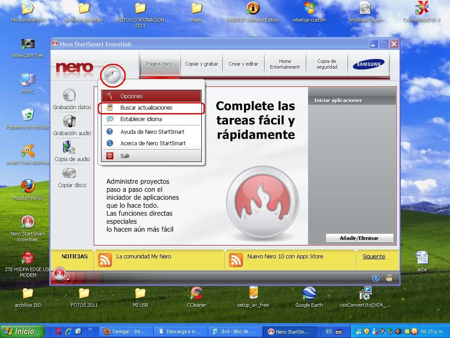
Task: Click the red flame launcher button at bottom-left of Nero
Action: coord(60,275)
